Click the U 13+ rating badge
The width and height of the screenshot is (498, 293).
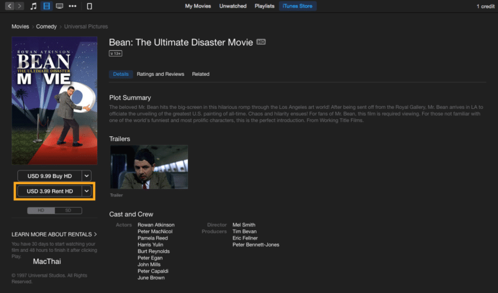click(116, 53)
